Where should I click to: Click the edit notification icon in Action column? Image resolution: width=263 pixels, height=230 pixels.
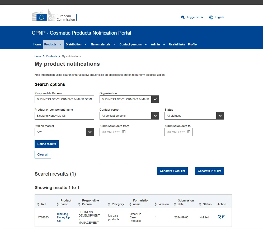coord(219,217)
